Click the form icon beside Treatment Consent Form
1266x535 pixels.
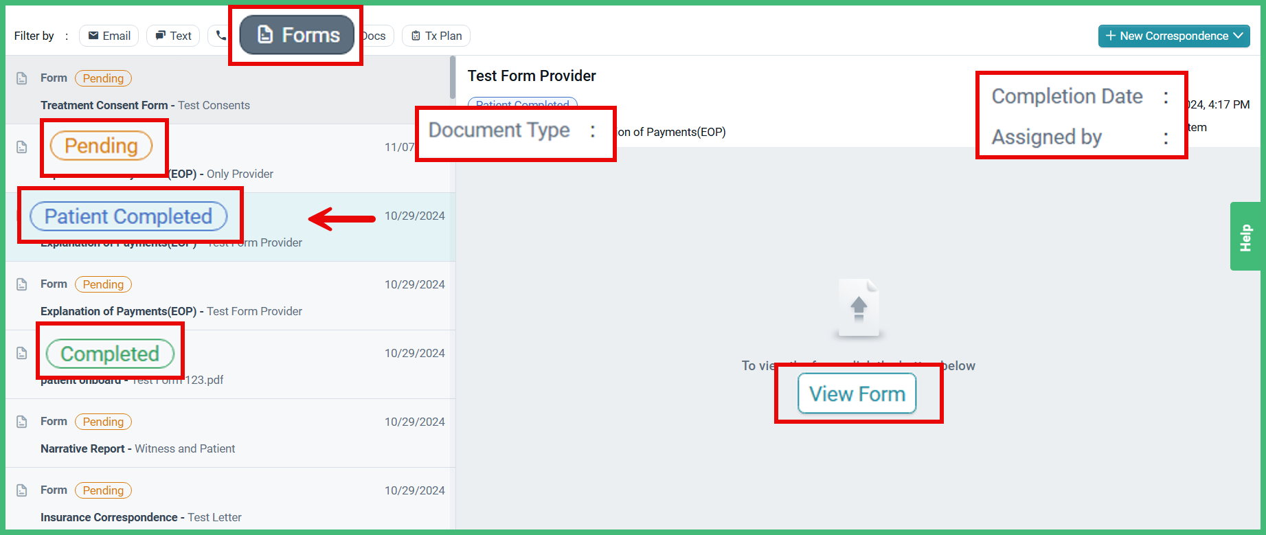(x=22, y=78)
